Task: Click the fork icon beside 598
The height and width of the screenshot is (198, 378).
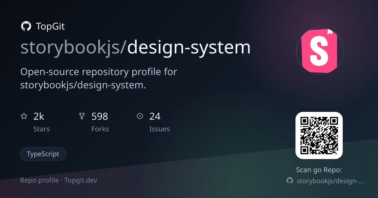Action: (x=82, y=116)
